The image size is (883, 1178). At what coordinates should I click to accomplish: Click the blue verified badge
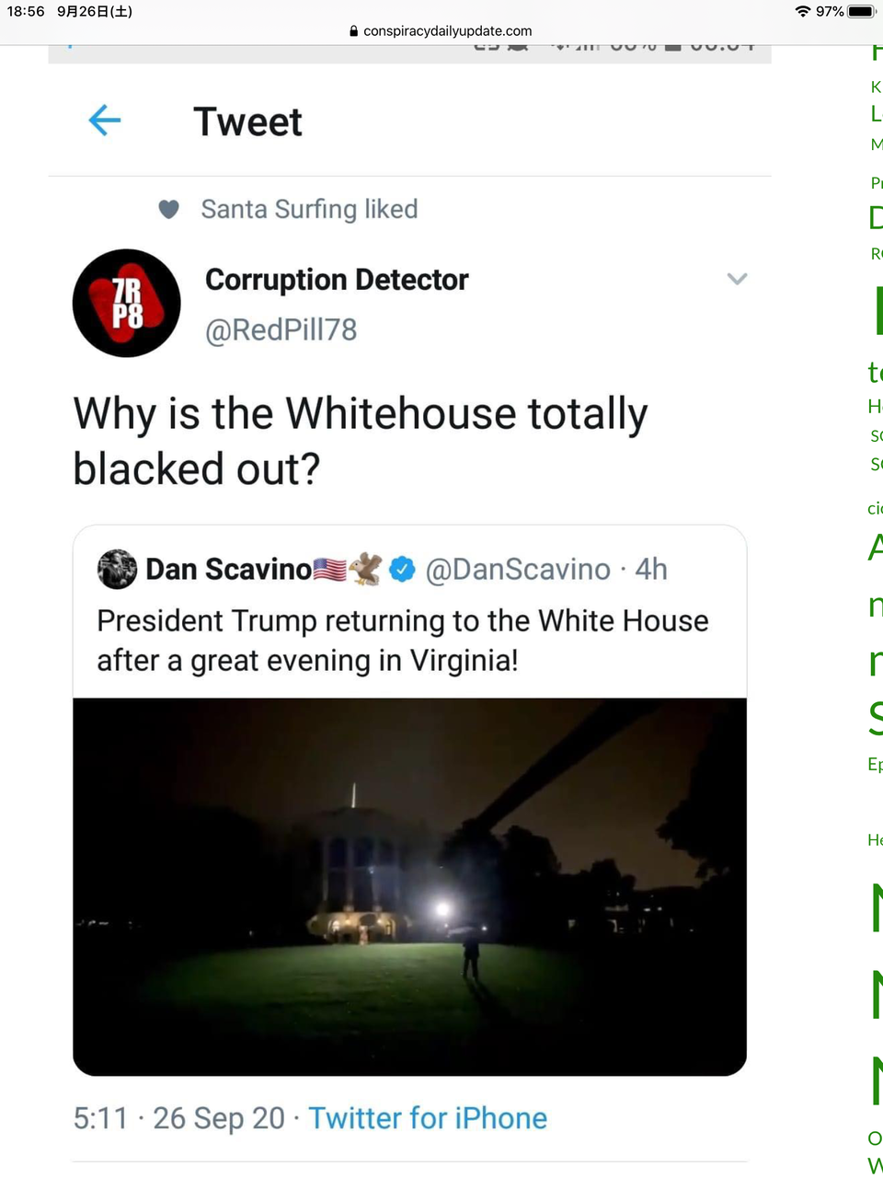click(402, 570)
